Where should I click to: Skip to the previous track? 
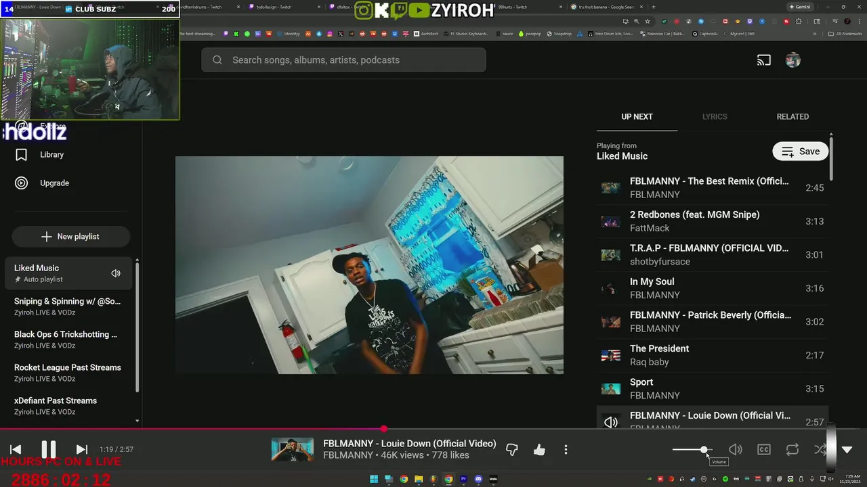(x=16, y=450)
